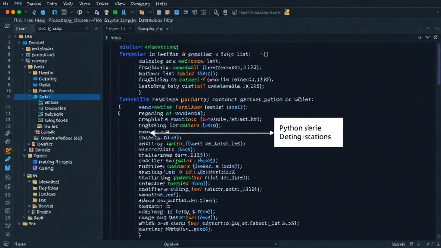Select the editor file tab with the green icon

(113, 38)
